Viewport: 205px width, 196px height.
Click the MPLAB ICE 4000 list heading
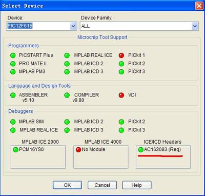coord(103,142)
